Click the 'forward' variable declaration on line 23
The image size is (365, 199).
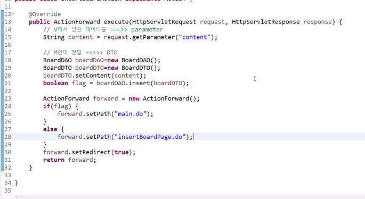106,98
